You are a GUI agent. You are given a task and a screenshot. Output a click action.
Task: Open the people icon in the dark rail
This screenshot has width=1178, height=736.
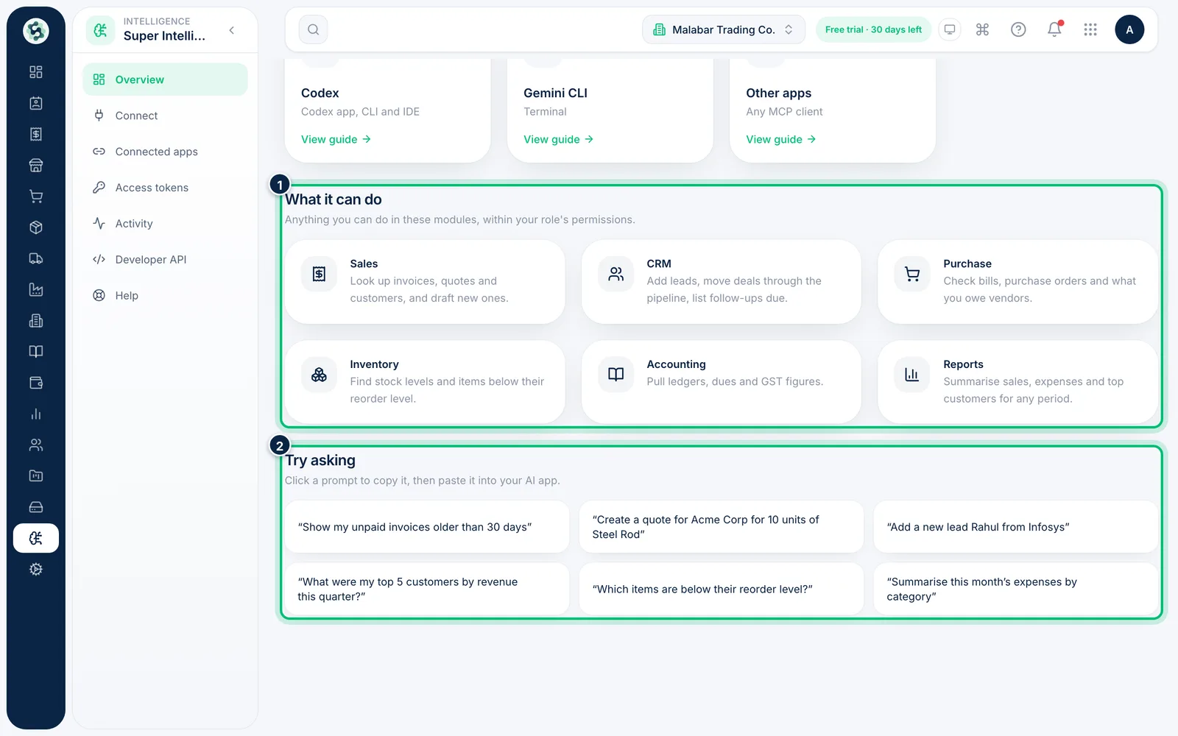point(35,445)
